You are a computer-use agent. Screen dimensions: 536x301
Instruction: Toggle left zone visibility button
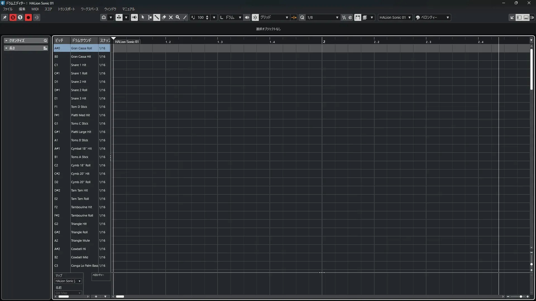pos(519,17)
